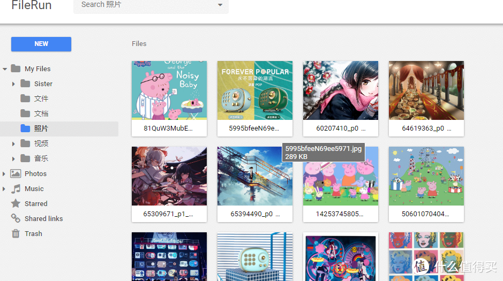Click the NEW button
Image resolution: width=503 pixels, height=281 pixels.
(x=41, y=44)
